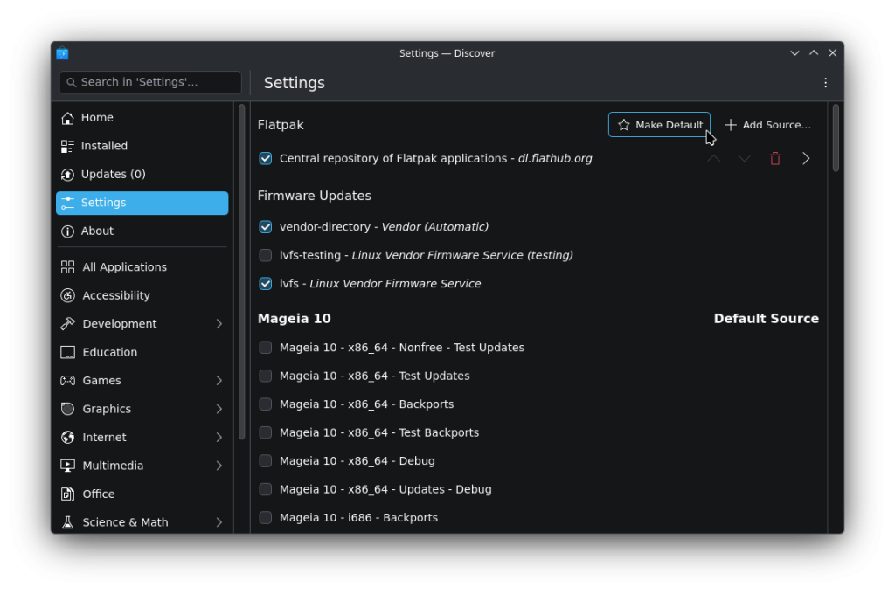Click Make Default button for Flatpak
Image resolution: width=895 pixels, height=594 pixels.
659,124
